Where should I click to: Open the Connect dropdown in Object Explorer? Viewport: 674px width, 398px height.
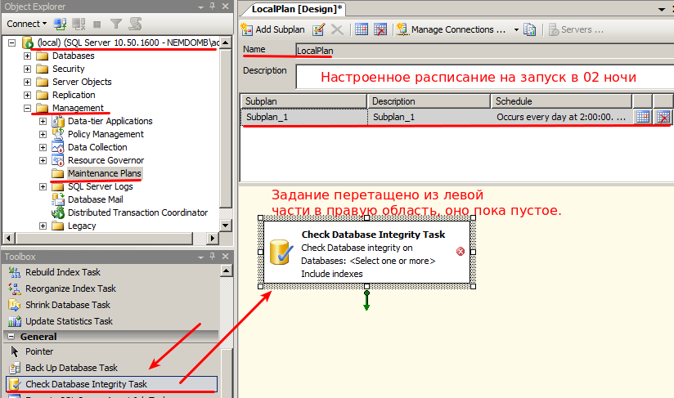[27, 24]
